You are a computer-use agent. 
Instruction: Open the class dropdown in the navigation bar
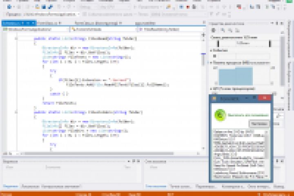103,29
